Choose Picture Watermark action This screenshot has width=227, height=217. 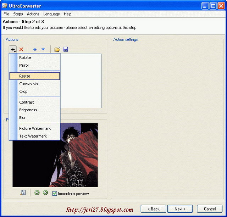click(x=35, y=128)
